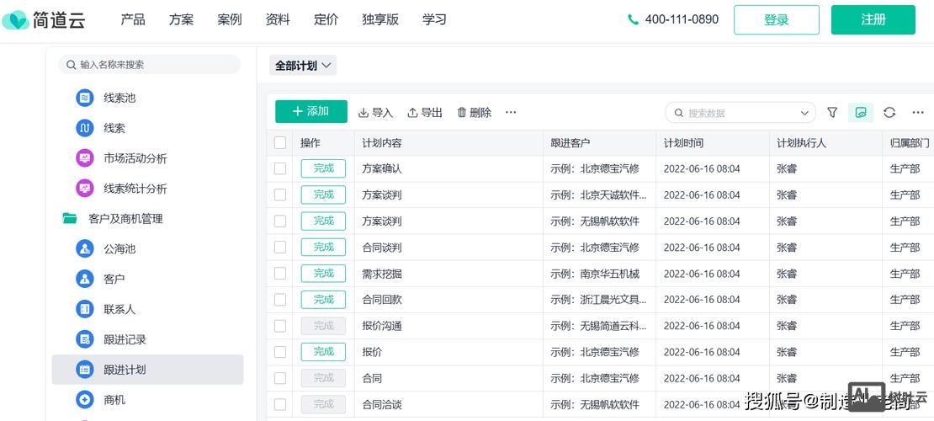Click the filter funnel icon
Viewport: 934px width, 421px height.
(x=833, y=113)
